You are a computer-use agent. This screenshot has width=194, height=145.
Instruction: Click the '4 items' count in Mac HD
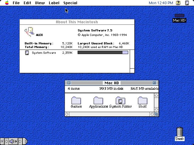[74, 89]
